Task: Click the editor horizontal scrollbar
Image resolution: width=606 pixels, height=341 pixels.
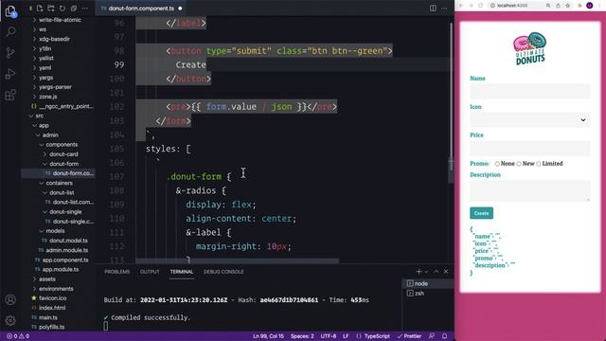Action: [238, 261]
